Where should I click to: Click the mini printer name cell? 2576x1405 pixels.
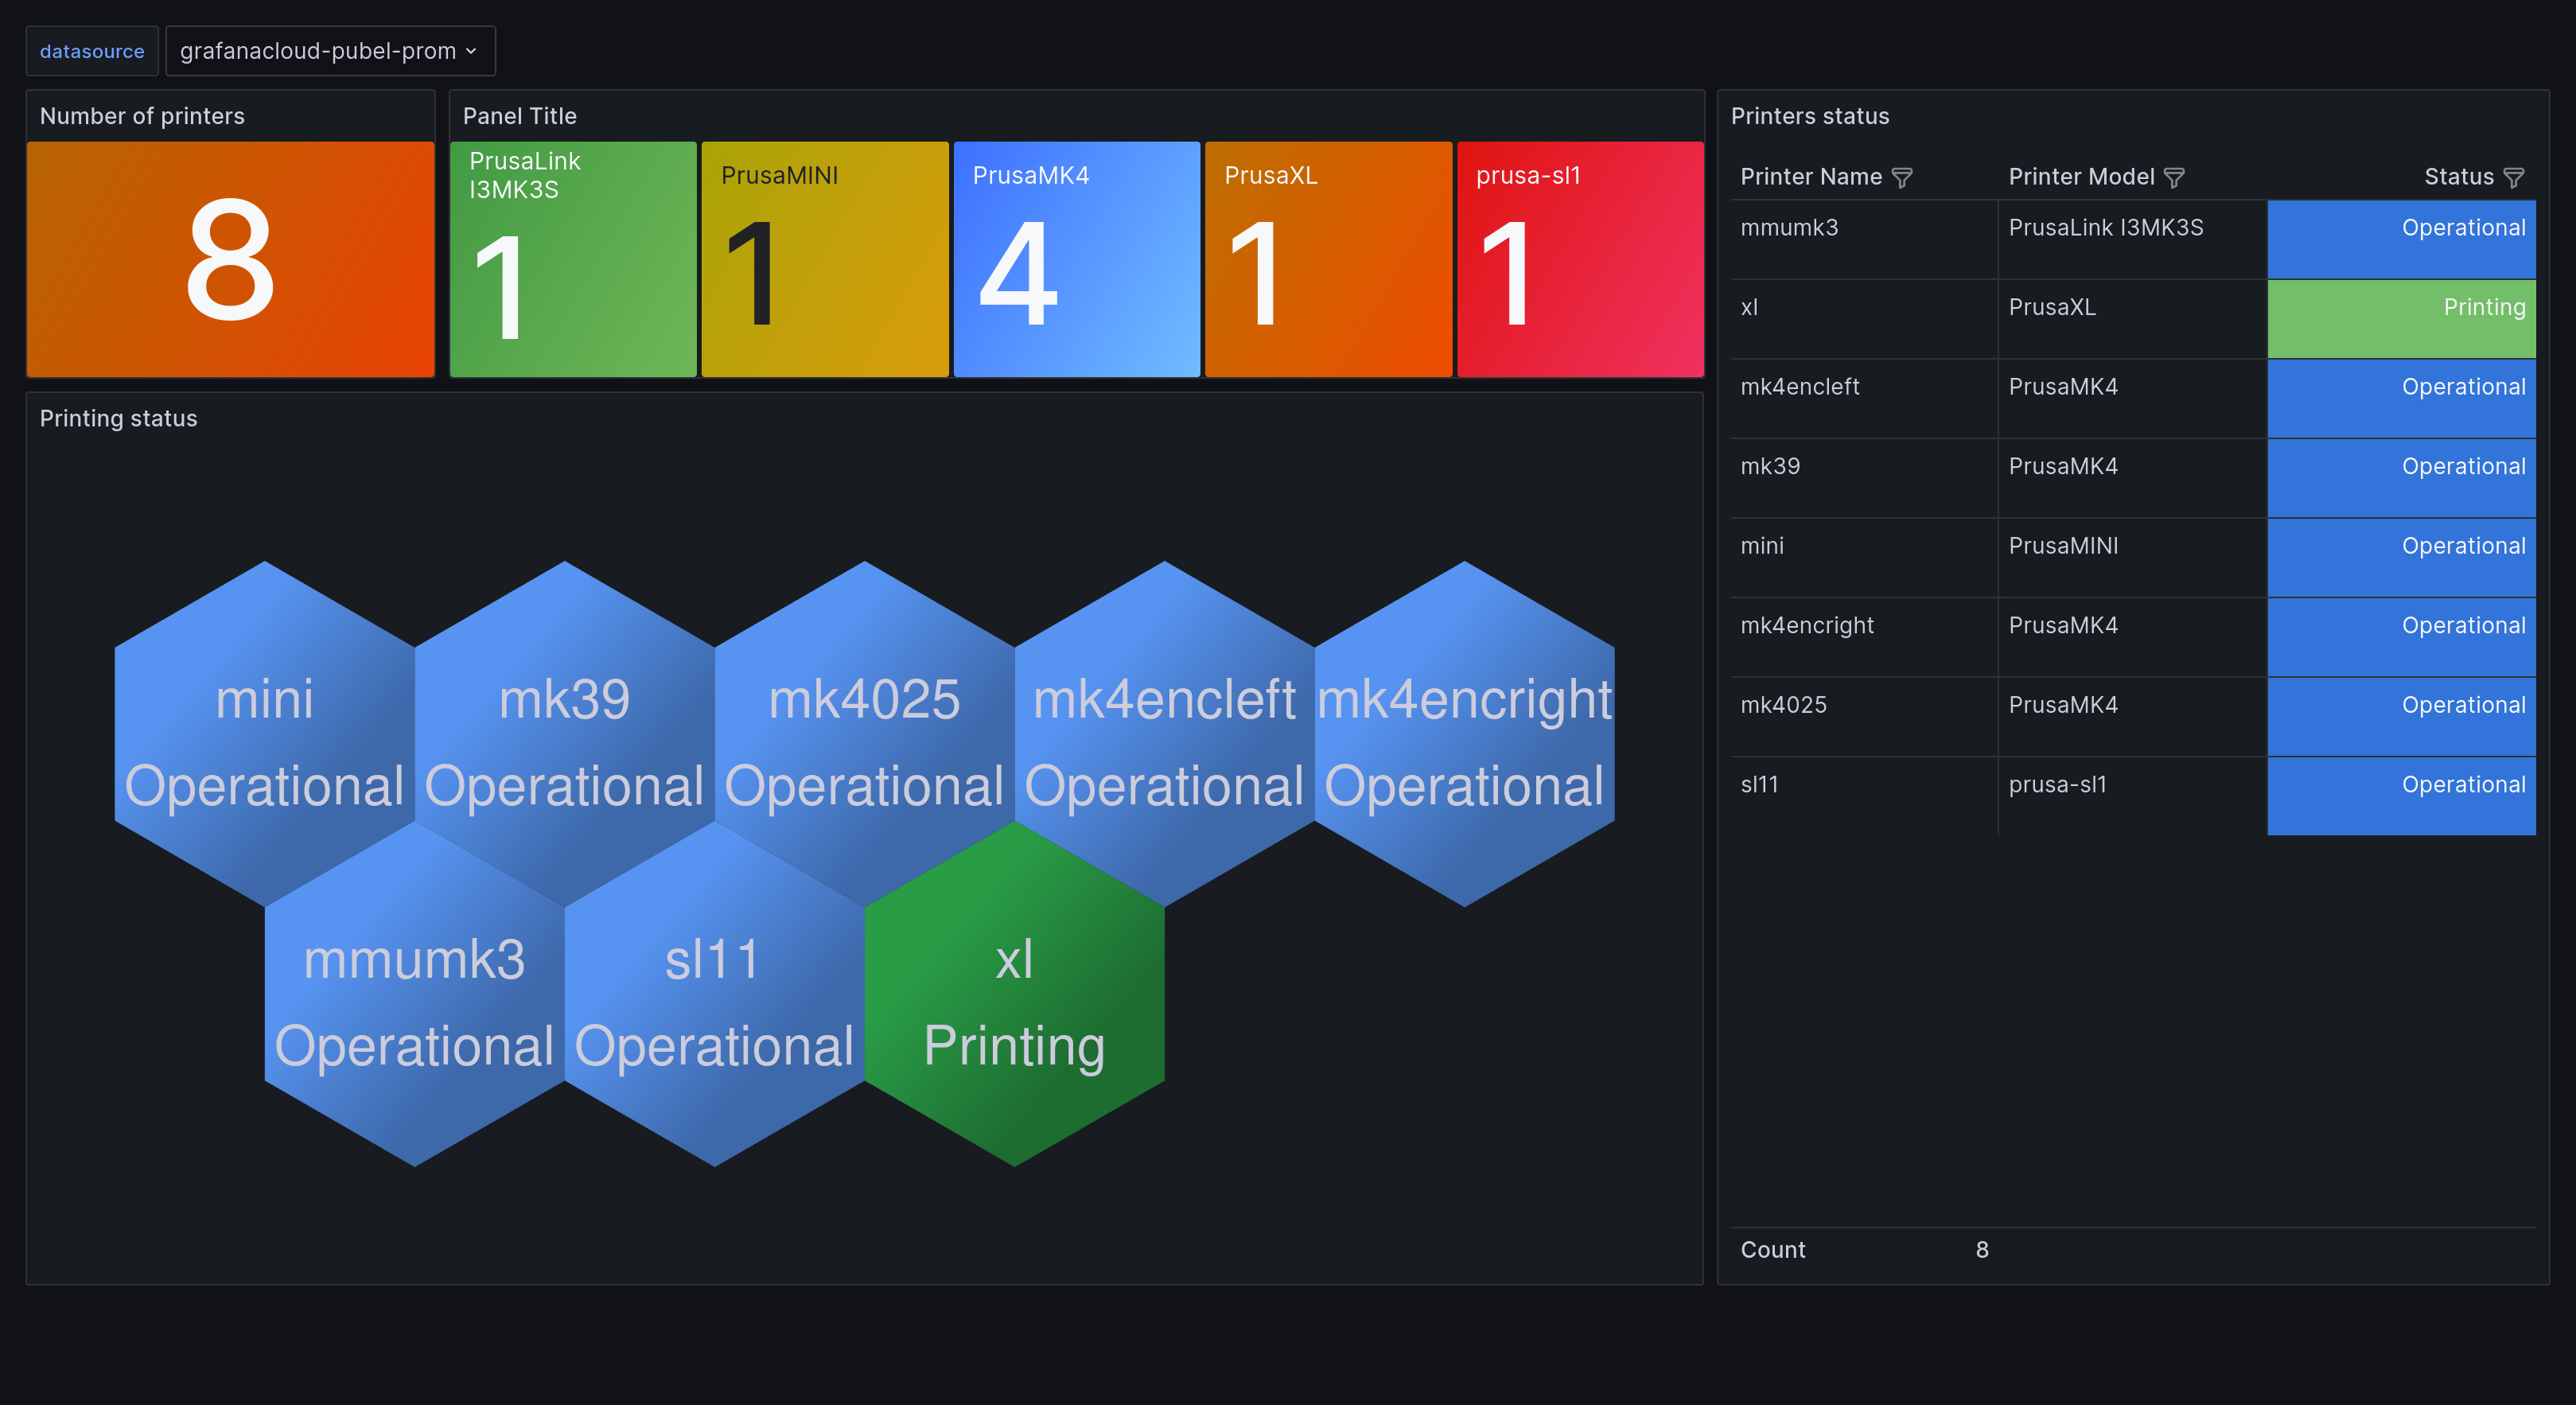pyautogui.click(x=1864, y=557)
